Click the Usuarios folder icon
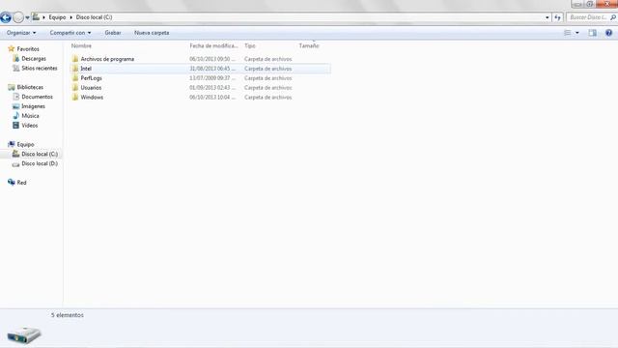The height and width of the screenshot is (348, 618). [x=75, y=87]
